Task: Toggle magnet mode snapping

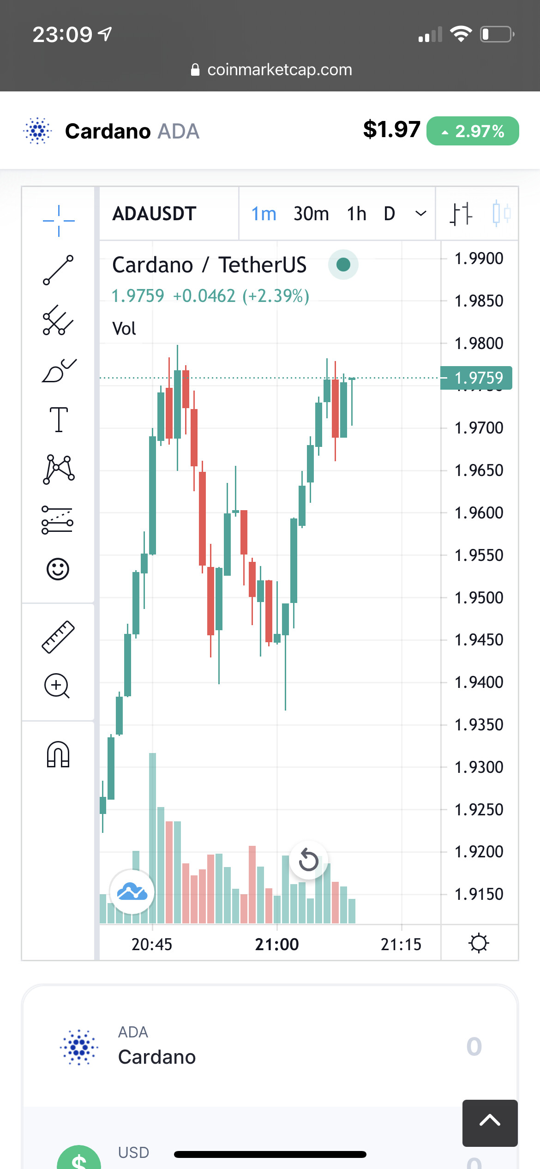Action: [x=58, y=754]
